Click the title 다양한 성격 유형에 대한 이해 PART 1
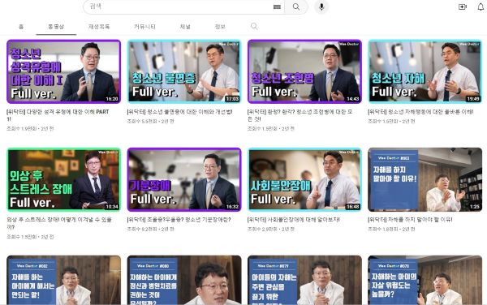Screen dimensions: 487x305 pyautogui.click(x=58, y=115)
